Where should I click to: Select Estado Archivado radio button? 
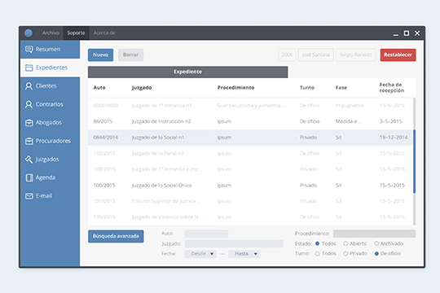click(x=376, y=243)
